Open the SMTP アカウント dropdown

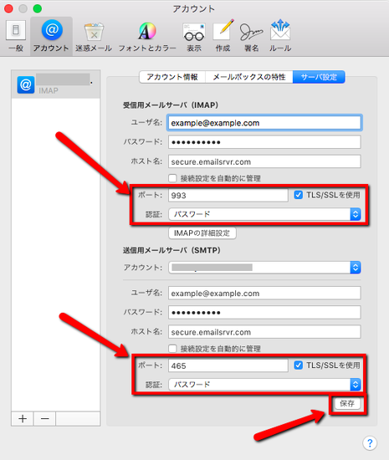point(264,268)
